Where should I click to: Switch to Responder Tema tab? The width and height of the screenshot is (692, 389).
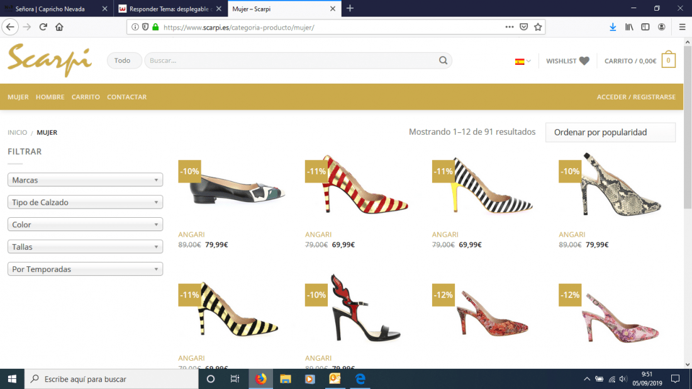point(170,9)
